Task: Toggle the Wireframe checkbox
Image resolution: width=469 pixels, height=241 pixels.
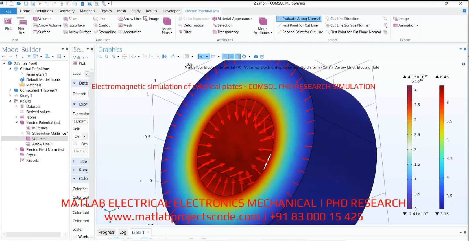Action: (x=75, y=236)
